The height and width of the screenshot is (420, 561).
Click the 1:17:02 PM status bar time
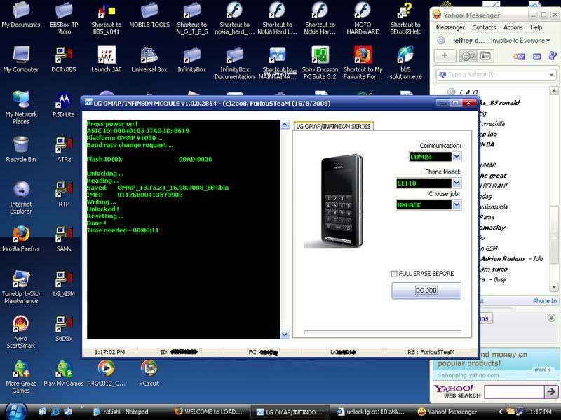(109, 352)
